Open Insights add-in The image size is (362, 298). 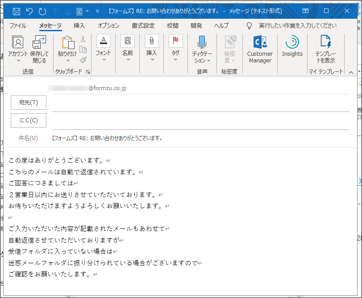(292, 46)
